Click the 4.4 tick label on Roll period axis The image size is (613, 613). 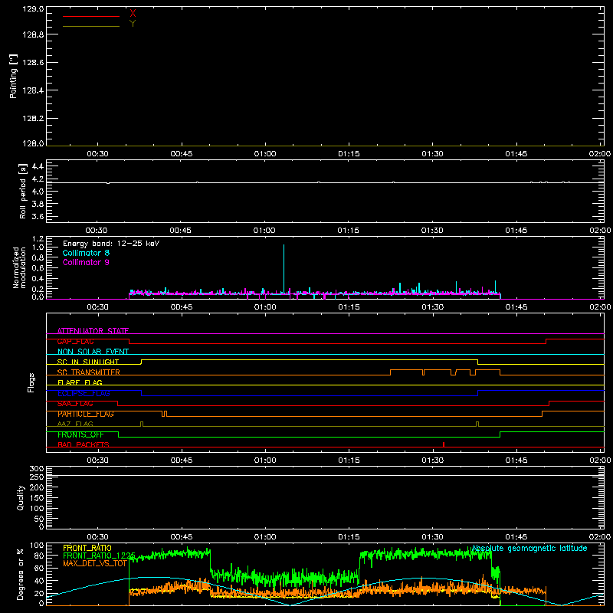[38, 166]
